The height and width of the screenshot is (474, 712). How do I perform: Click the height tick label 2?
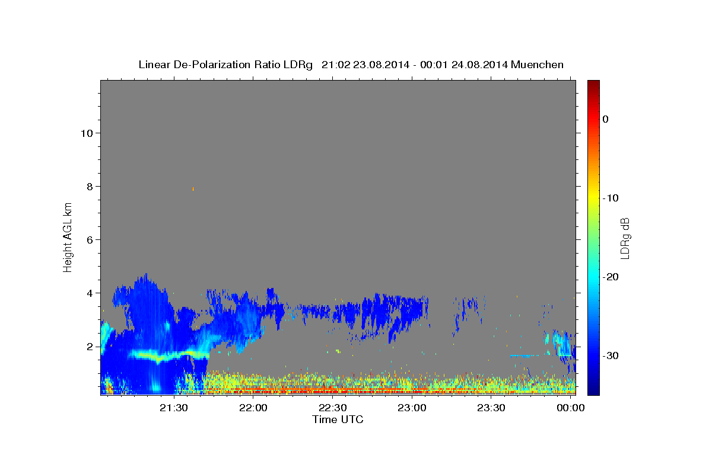pos(90,347)
